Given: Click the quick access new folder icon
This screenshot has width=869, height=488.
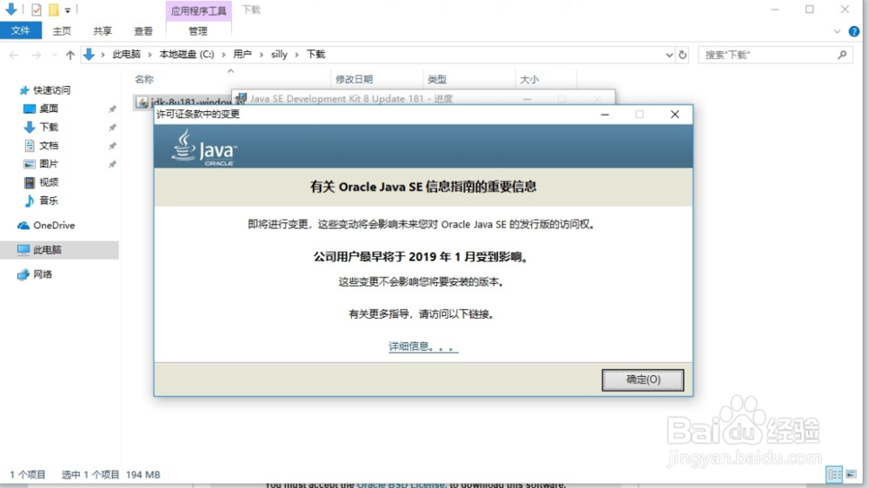Looking at the screenshot, I should coord(54,10).
